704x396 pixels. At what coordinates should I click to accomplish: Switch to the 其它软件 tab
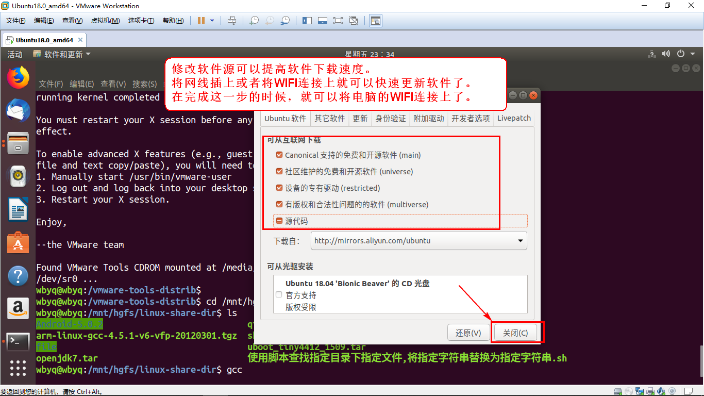pos(330,118)
